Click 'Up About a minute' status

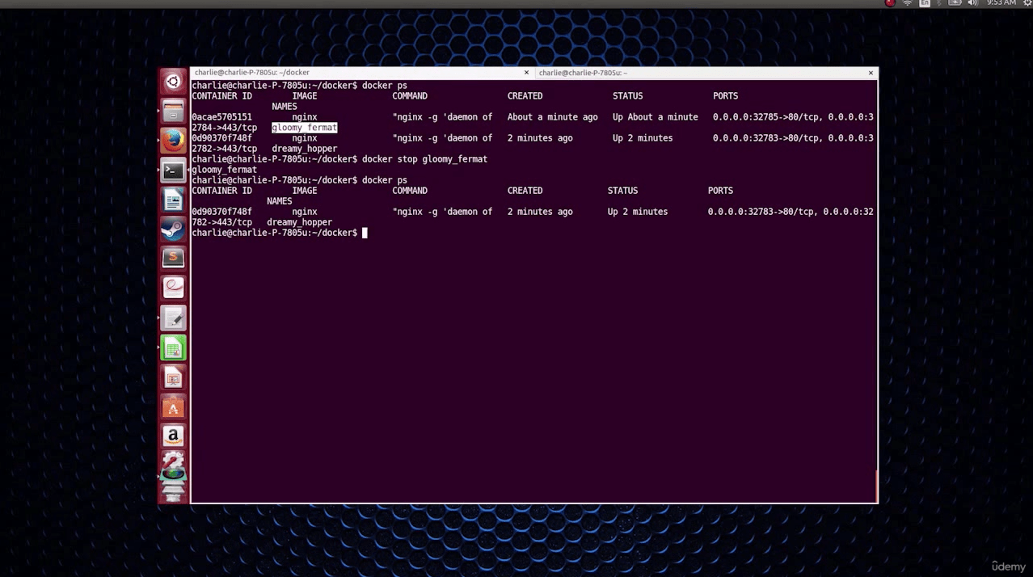click(656, 117)
